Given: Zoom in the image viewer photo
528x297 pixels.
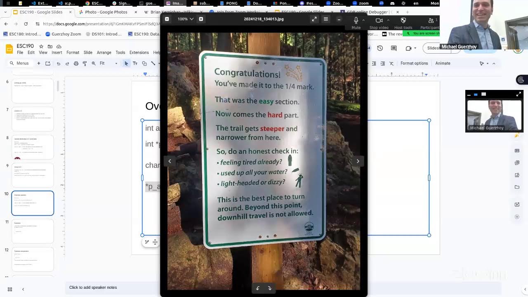Looking at the screenshot, I should click(x=201, y=19).
